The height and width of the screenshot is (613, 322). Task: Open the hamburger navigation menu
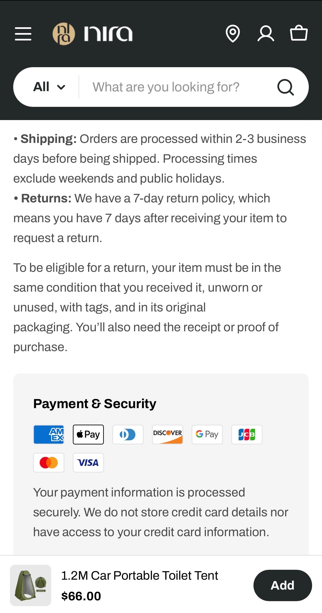pos(23,34)
